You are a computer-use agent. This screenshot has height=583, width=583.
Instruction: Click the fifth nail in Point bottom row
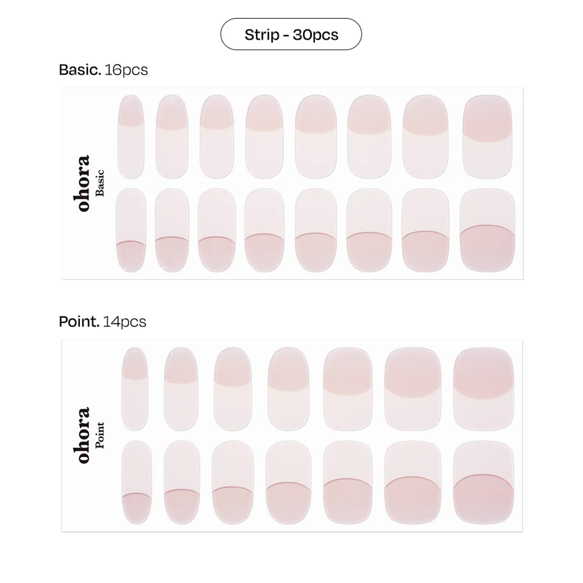tap(348, 483)
